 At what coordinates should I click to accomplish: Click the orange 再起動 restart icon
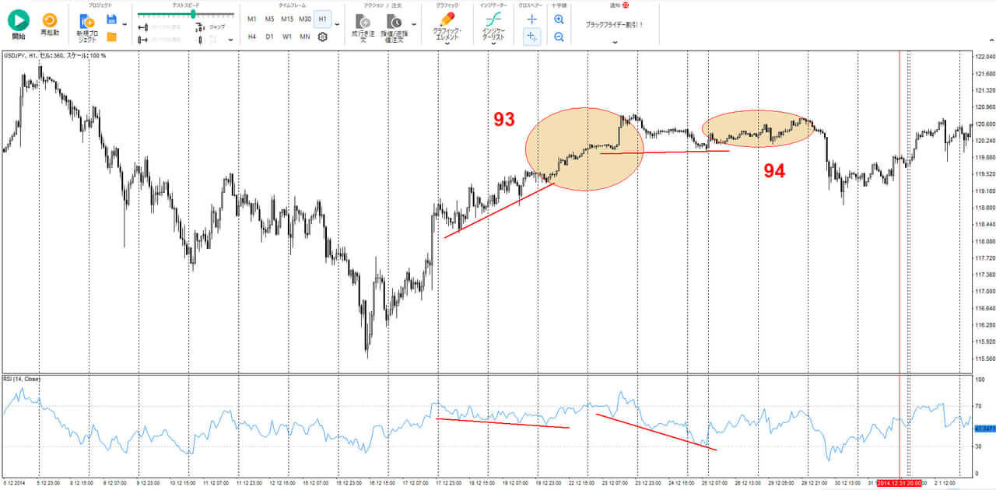click(x=50, y=21)
